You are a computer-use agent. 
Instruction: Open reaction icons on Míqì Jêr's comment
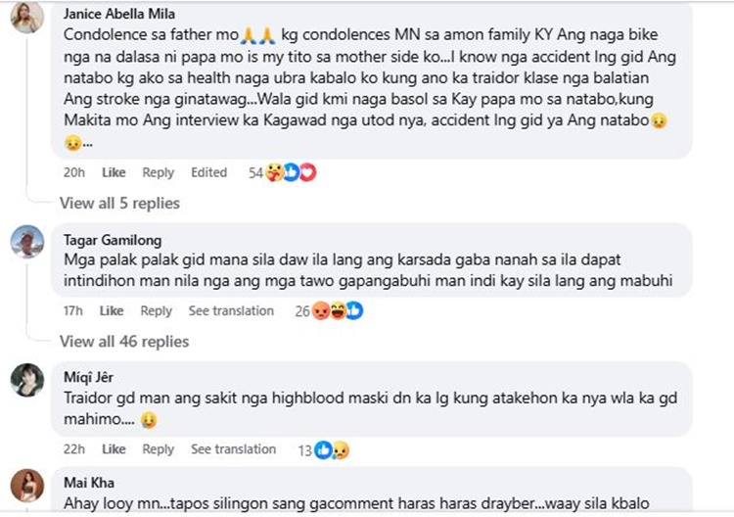332,449
